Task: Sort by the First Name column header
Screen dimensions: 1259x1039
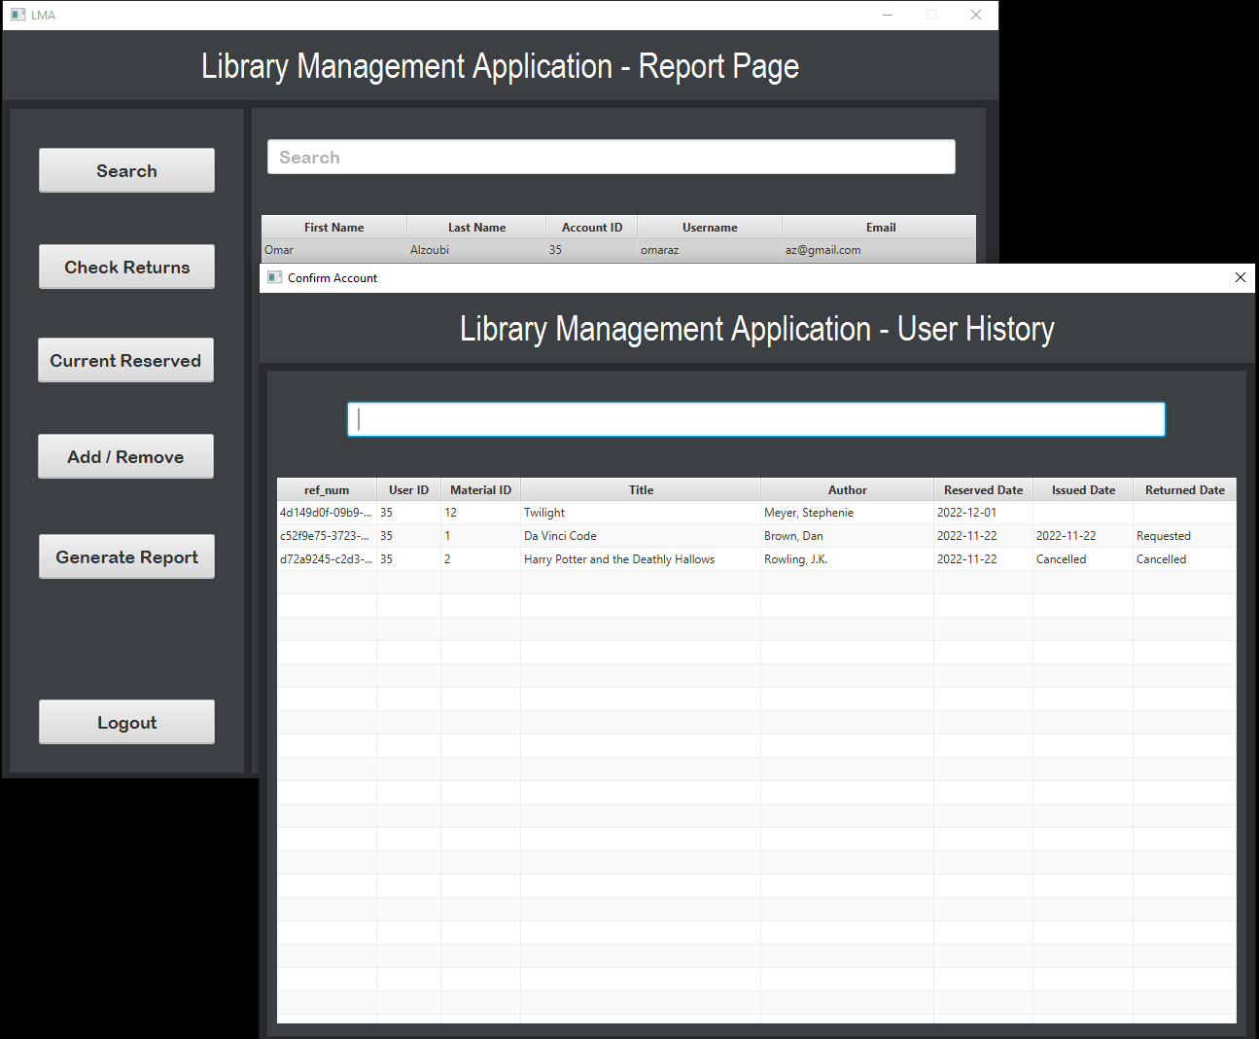Action: point(333,226)
